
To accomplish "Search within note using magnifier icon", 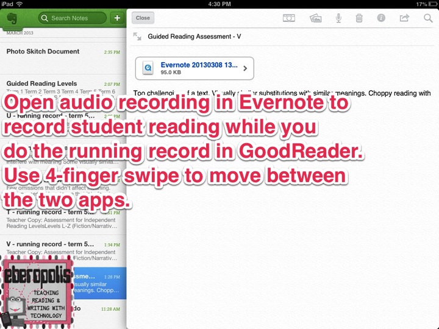I will 428,18.
